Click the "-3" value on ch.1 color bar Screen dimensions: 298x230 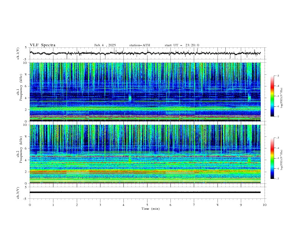click(277, 76)
